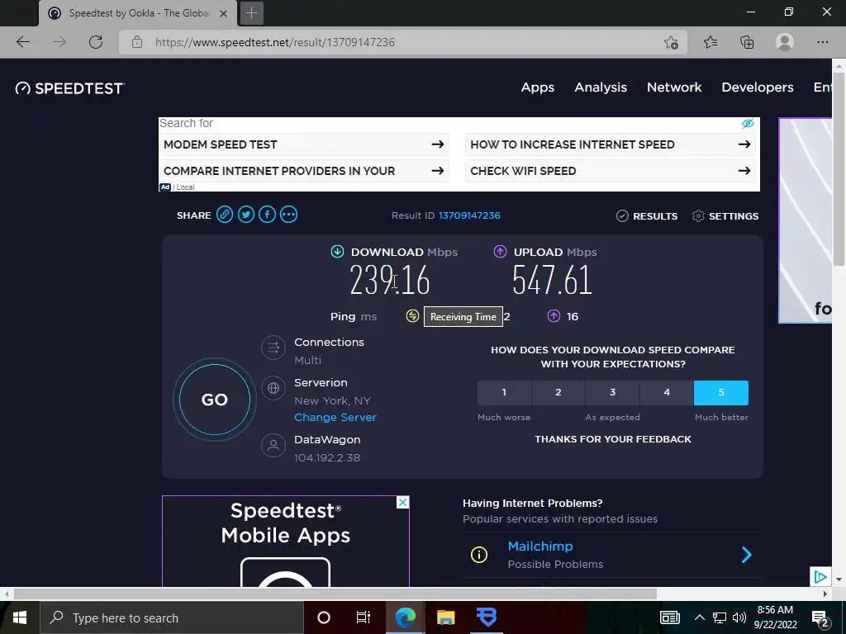Close the Speedtest by Ookla tab
The image size is (846, 634).
click(x=223, y=13)
